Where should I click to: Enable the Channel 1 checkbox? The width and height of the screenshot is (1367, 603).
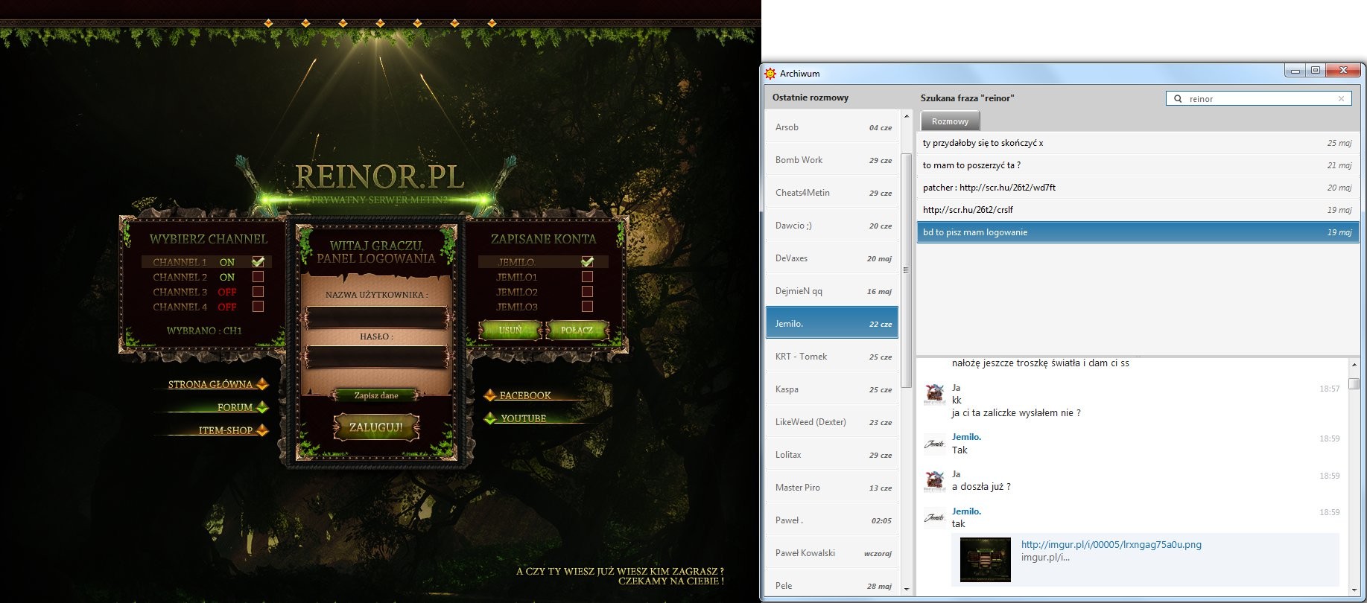tap(258, 261)
